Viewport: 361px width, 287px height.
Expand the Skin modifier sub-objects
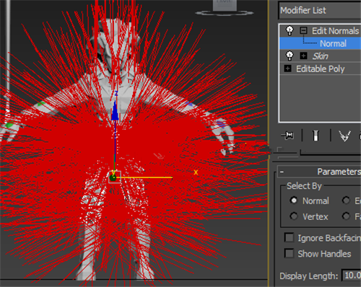303,56
